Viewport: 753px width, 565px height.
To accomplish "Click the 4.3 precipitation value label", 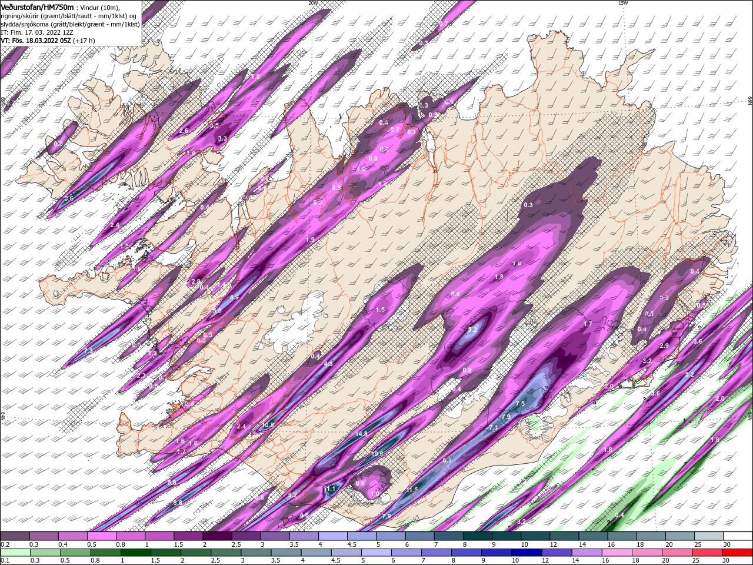I will [x=328, y=364].
